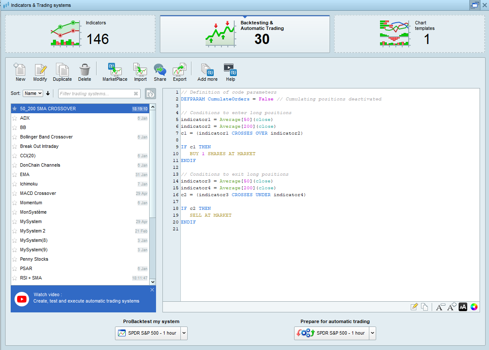Image resolution: width=489 pixels, height=350 pixels.
Task: Import a trading system file
Action: [x=140, y=72]
